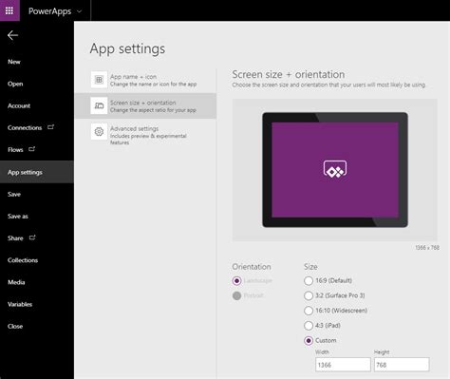Select 3:2 (Surface Pro 3) size

pyautogui.click(x=309, y=295)
